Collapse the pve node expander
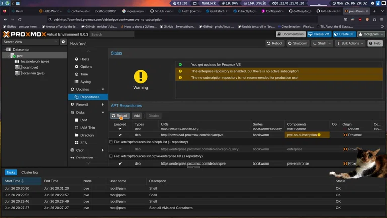 pyautogui.click(x=9, y=56)
